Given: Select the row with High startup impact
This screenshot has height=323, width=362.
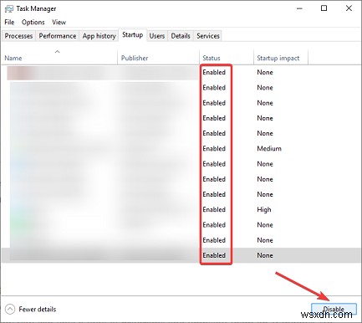Looking at the screenshot, I should pyautogui.click(x=181, y=210).
